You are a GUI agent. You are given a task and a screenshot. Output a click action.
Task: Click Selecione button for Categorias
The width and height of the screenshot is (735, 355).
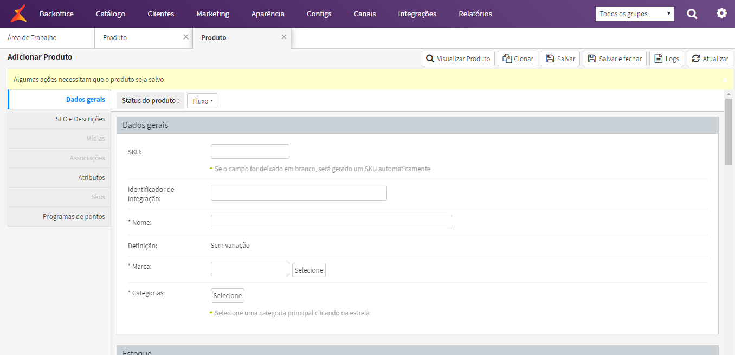coord(228,295)
